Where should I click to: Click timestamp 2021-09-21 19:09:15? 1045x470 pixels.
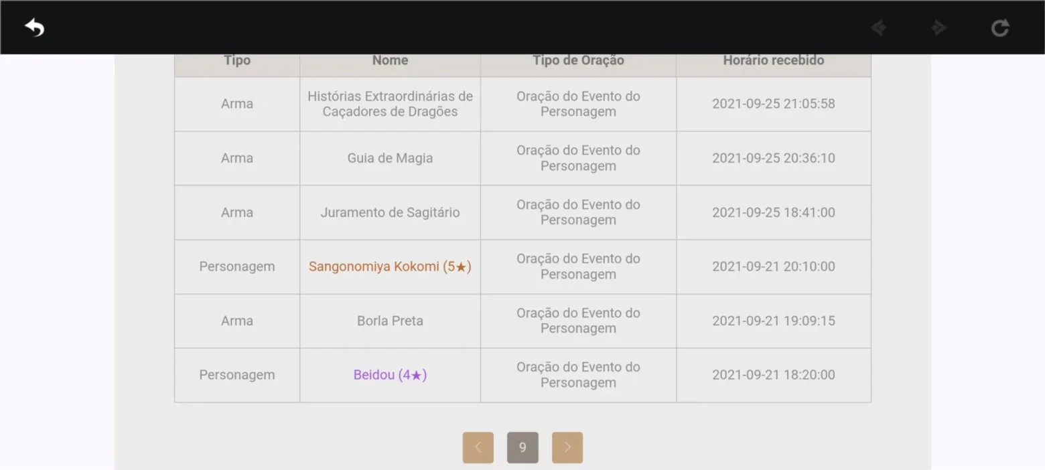(774, 321)
